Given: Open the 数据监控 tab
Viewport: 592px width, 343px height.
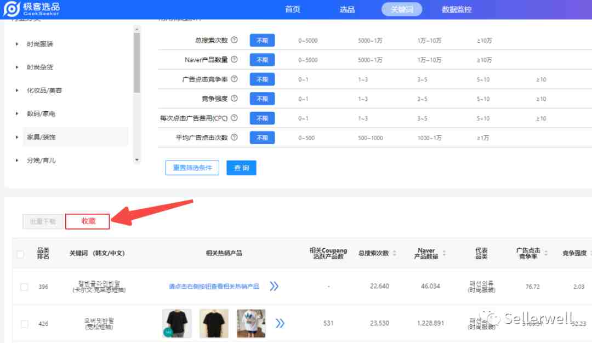Looking at the screenshot, I should coord(457,9).
